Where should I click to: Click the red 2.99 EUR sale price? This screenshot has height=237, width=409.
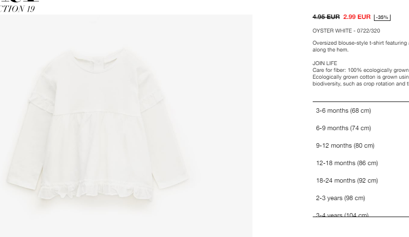click(x=357, y=17)
